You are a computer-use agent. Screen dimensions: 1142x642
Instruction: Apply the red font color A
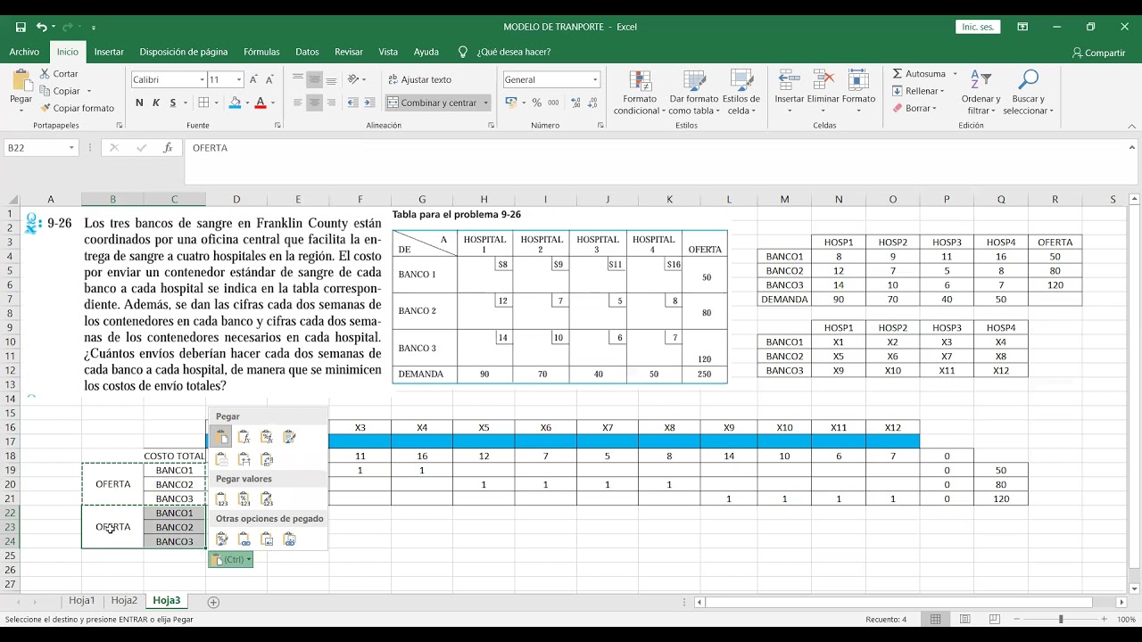coord(260,103)
